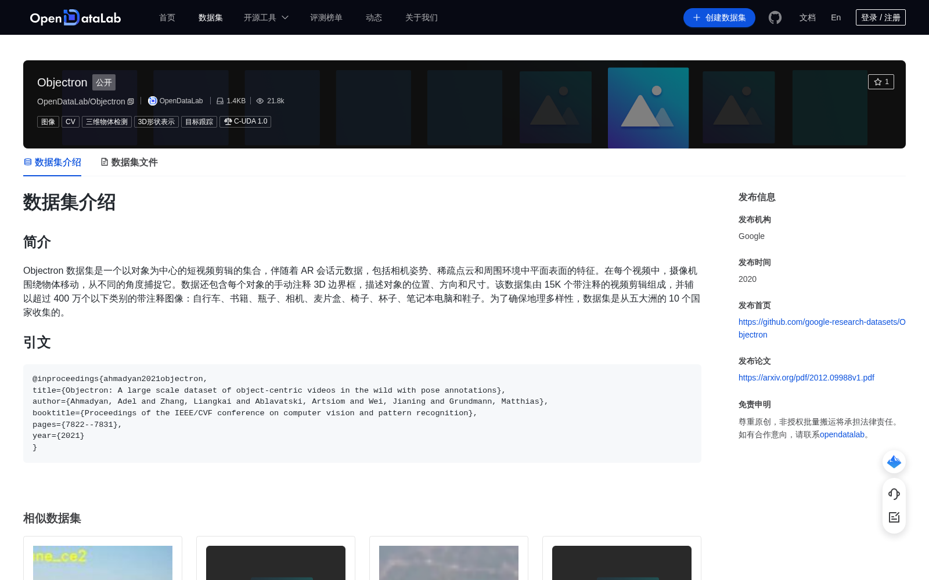Screen dimensions: 929x580
Task: Open the headset customer support icon
Action: pos(894,494)
